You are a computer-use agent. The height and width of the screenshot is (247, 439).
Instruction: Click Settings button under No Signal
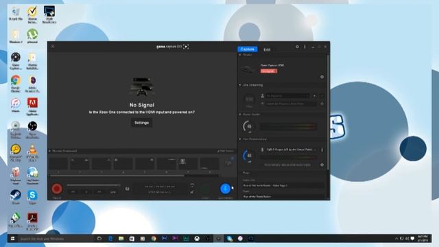pyautogui.click(x=142, y=123)
